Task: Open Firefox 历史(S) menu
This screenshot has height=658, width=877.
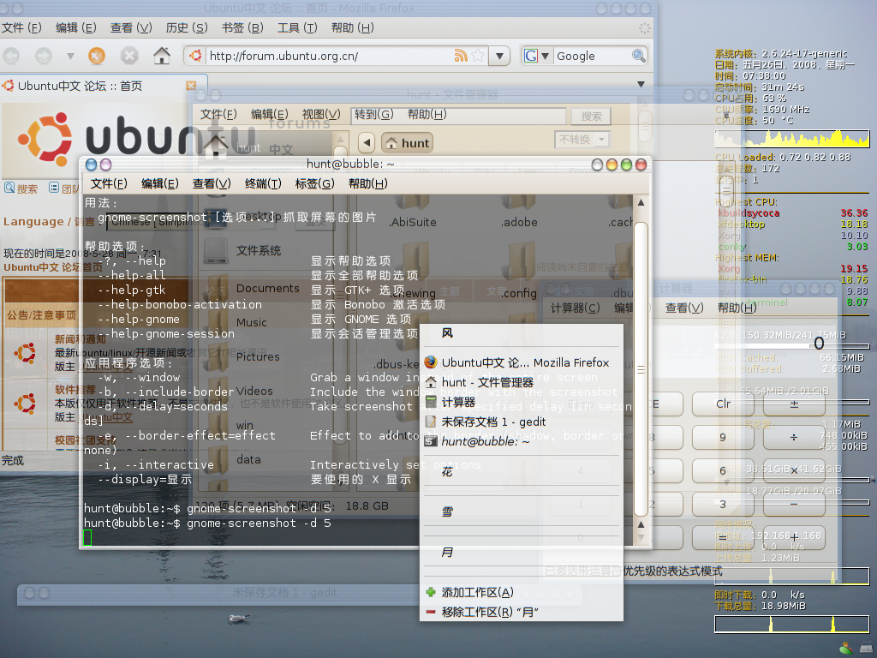Action: (x=186, y=27)
